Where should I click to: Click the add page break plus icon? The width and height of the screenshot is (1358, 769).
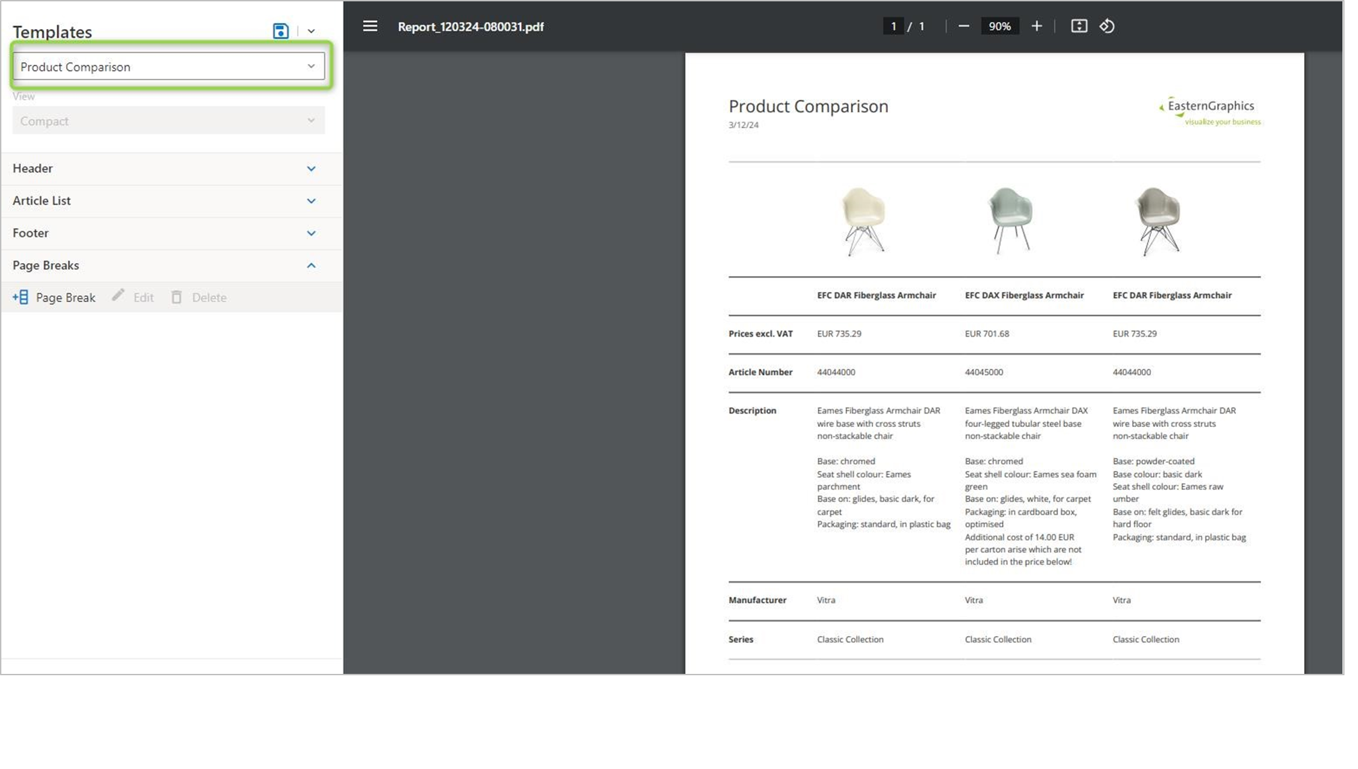20,297
